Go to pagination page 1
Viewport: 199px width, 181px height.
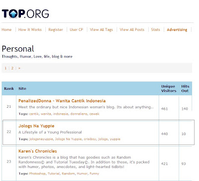(x=5, y=68)
